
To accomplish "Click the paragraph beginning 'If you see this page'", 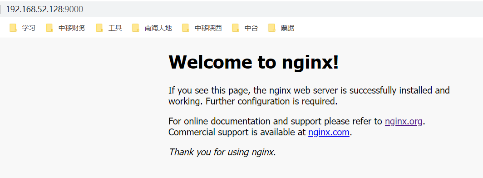I will coord(309,96).
